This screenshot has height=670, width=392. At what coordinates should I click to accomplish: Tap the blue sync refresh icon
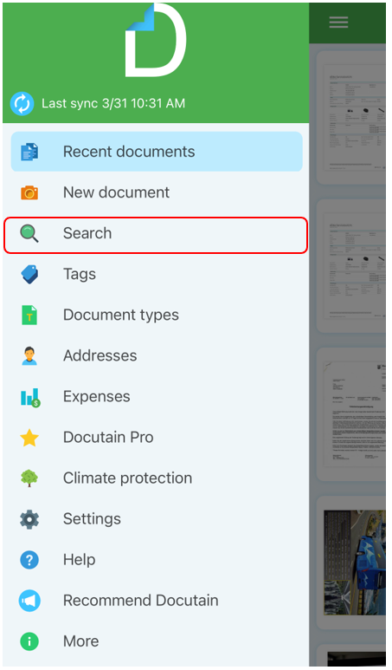(22, 103)
